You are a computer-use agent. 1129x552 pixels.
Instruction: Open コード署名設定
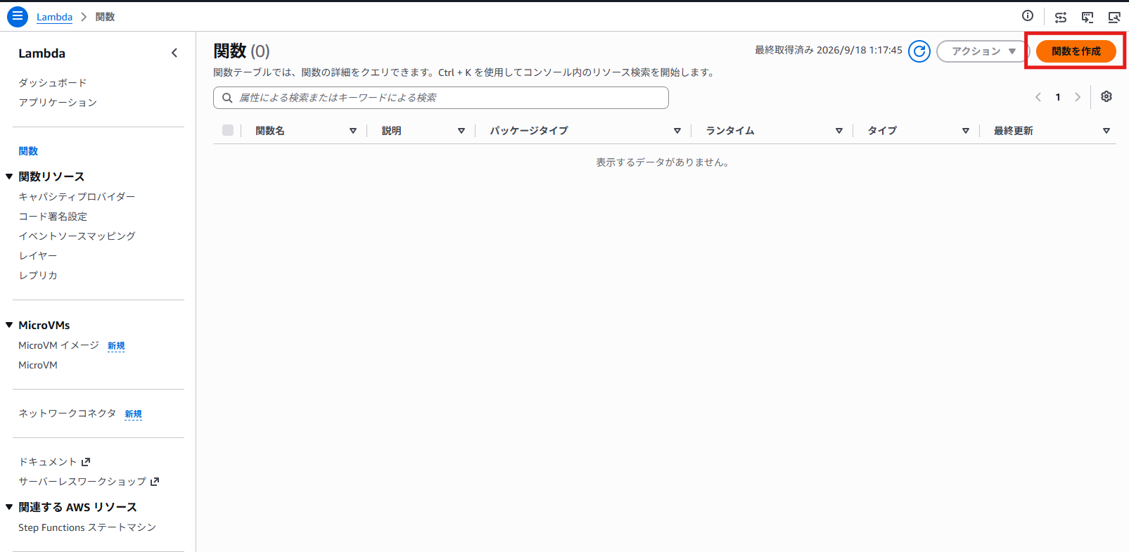point(53,217)
